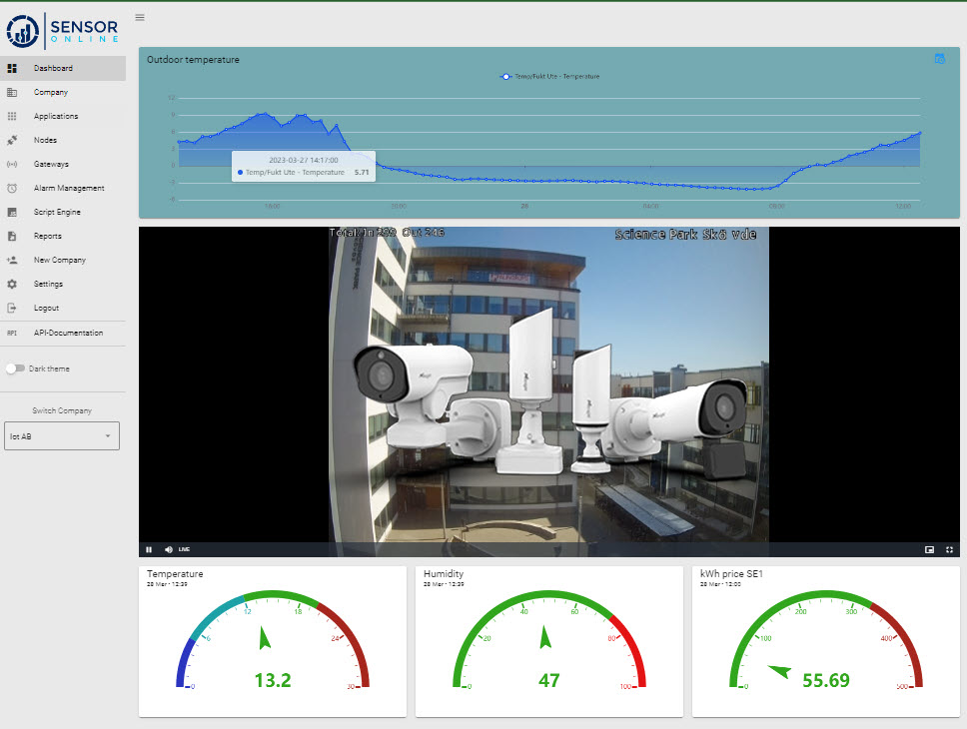Pause the live camera video
Screen dimensions: 967x729
click(x=149, y=549)
